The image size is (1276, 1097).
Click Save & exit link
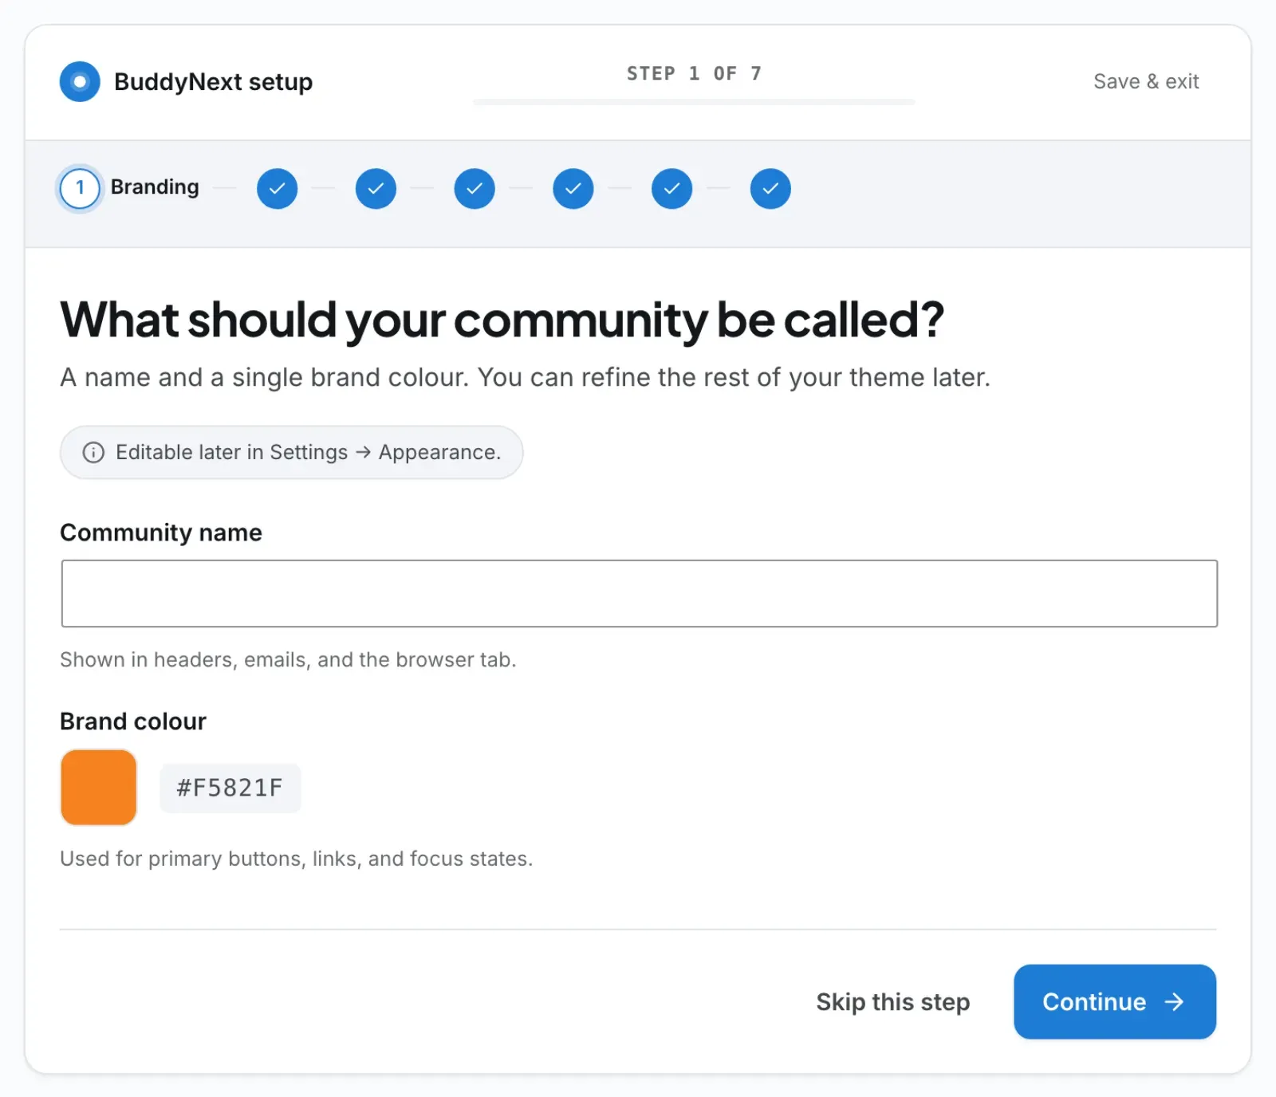pos(1146,81)
